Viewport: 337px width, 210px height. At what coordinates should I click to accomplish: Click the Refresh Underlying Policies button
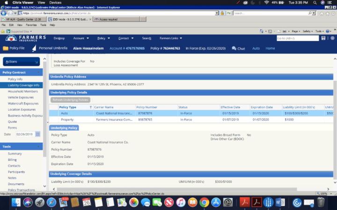71,100
